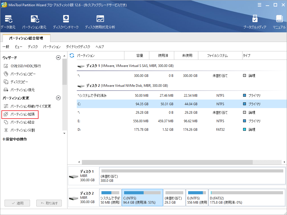Click the 取り消す button
Image resolution: width=287 pixels, height=215 pixels.
(x=49, y=203)
